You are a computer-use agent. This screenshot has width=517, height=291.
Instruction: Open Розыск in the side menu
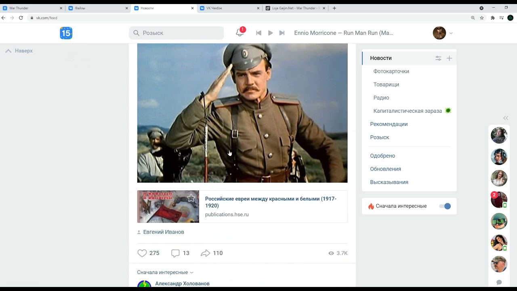click(380, 137)
